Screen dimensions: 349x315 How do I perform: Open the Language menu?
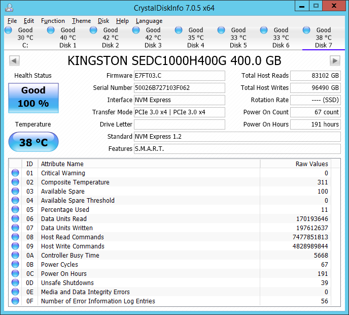(149, 21)
